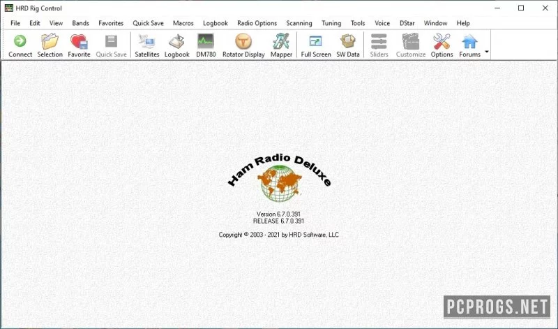This screenshot has width=558, height=329.
Task: Close the HRD Rig Control window
Action: click(545, 8)
